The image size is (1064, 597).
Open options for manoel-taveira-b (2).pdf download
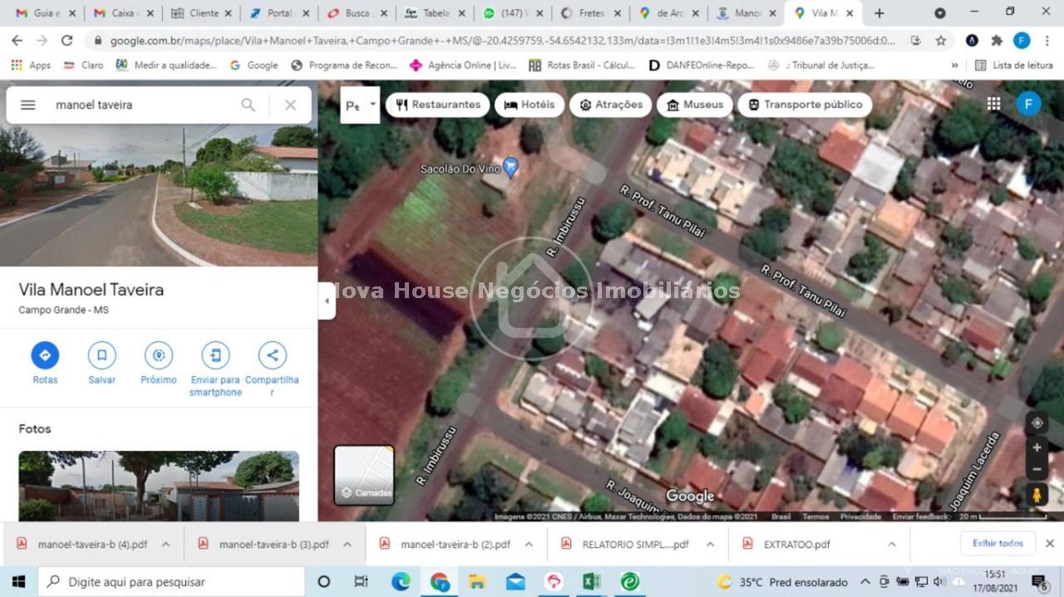pos(529,545)
